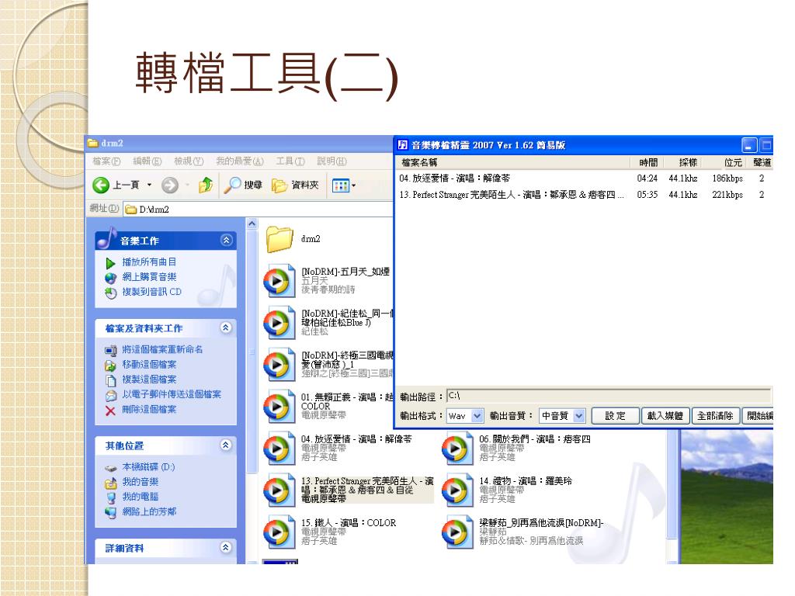Viewport: 795px width, 596px height.
Task: Select 13. Perfect Stranger row in converter list
Action: click(584, 195)
